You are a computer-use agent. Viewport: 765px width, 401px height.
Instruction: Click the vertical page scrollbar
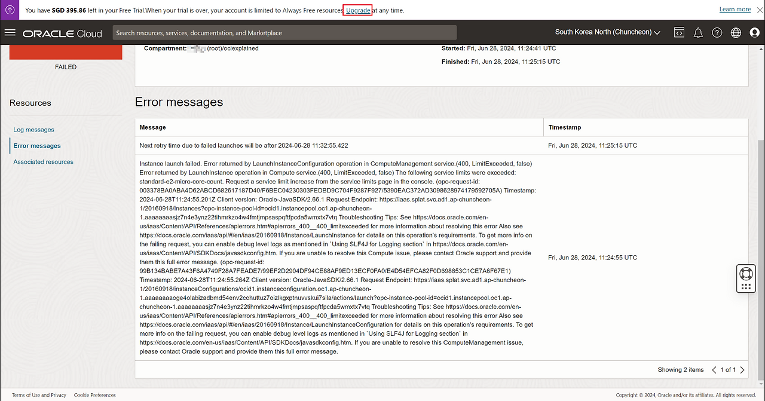pyautogui.click(x=761, y=239)
